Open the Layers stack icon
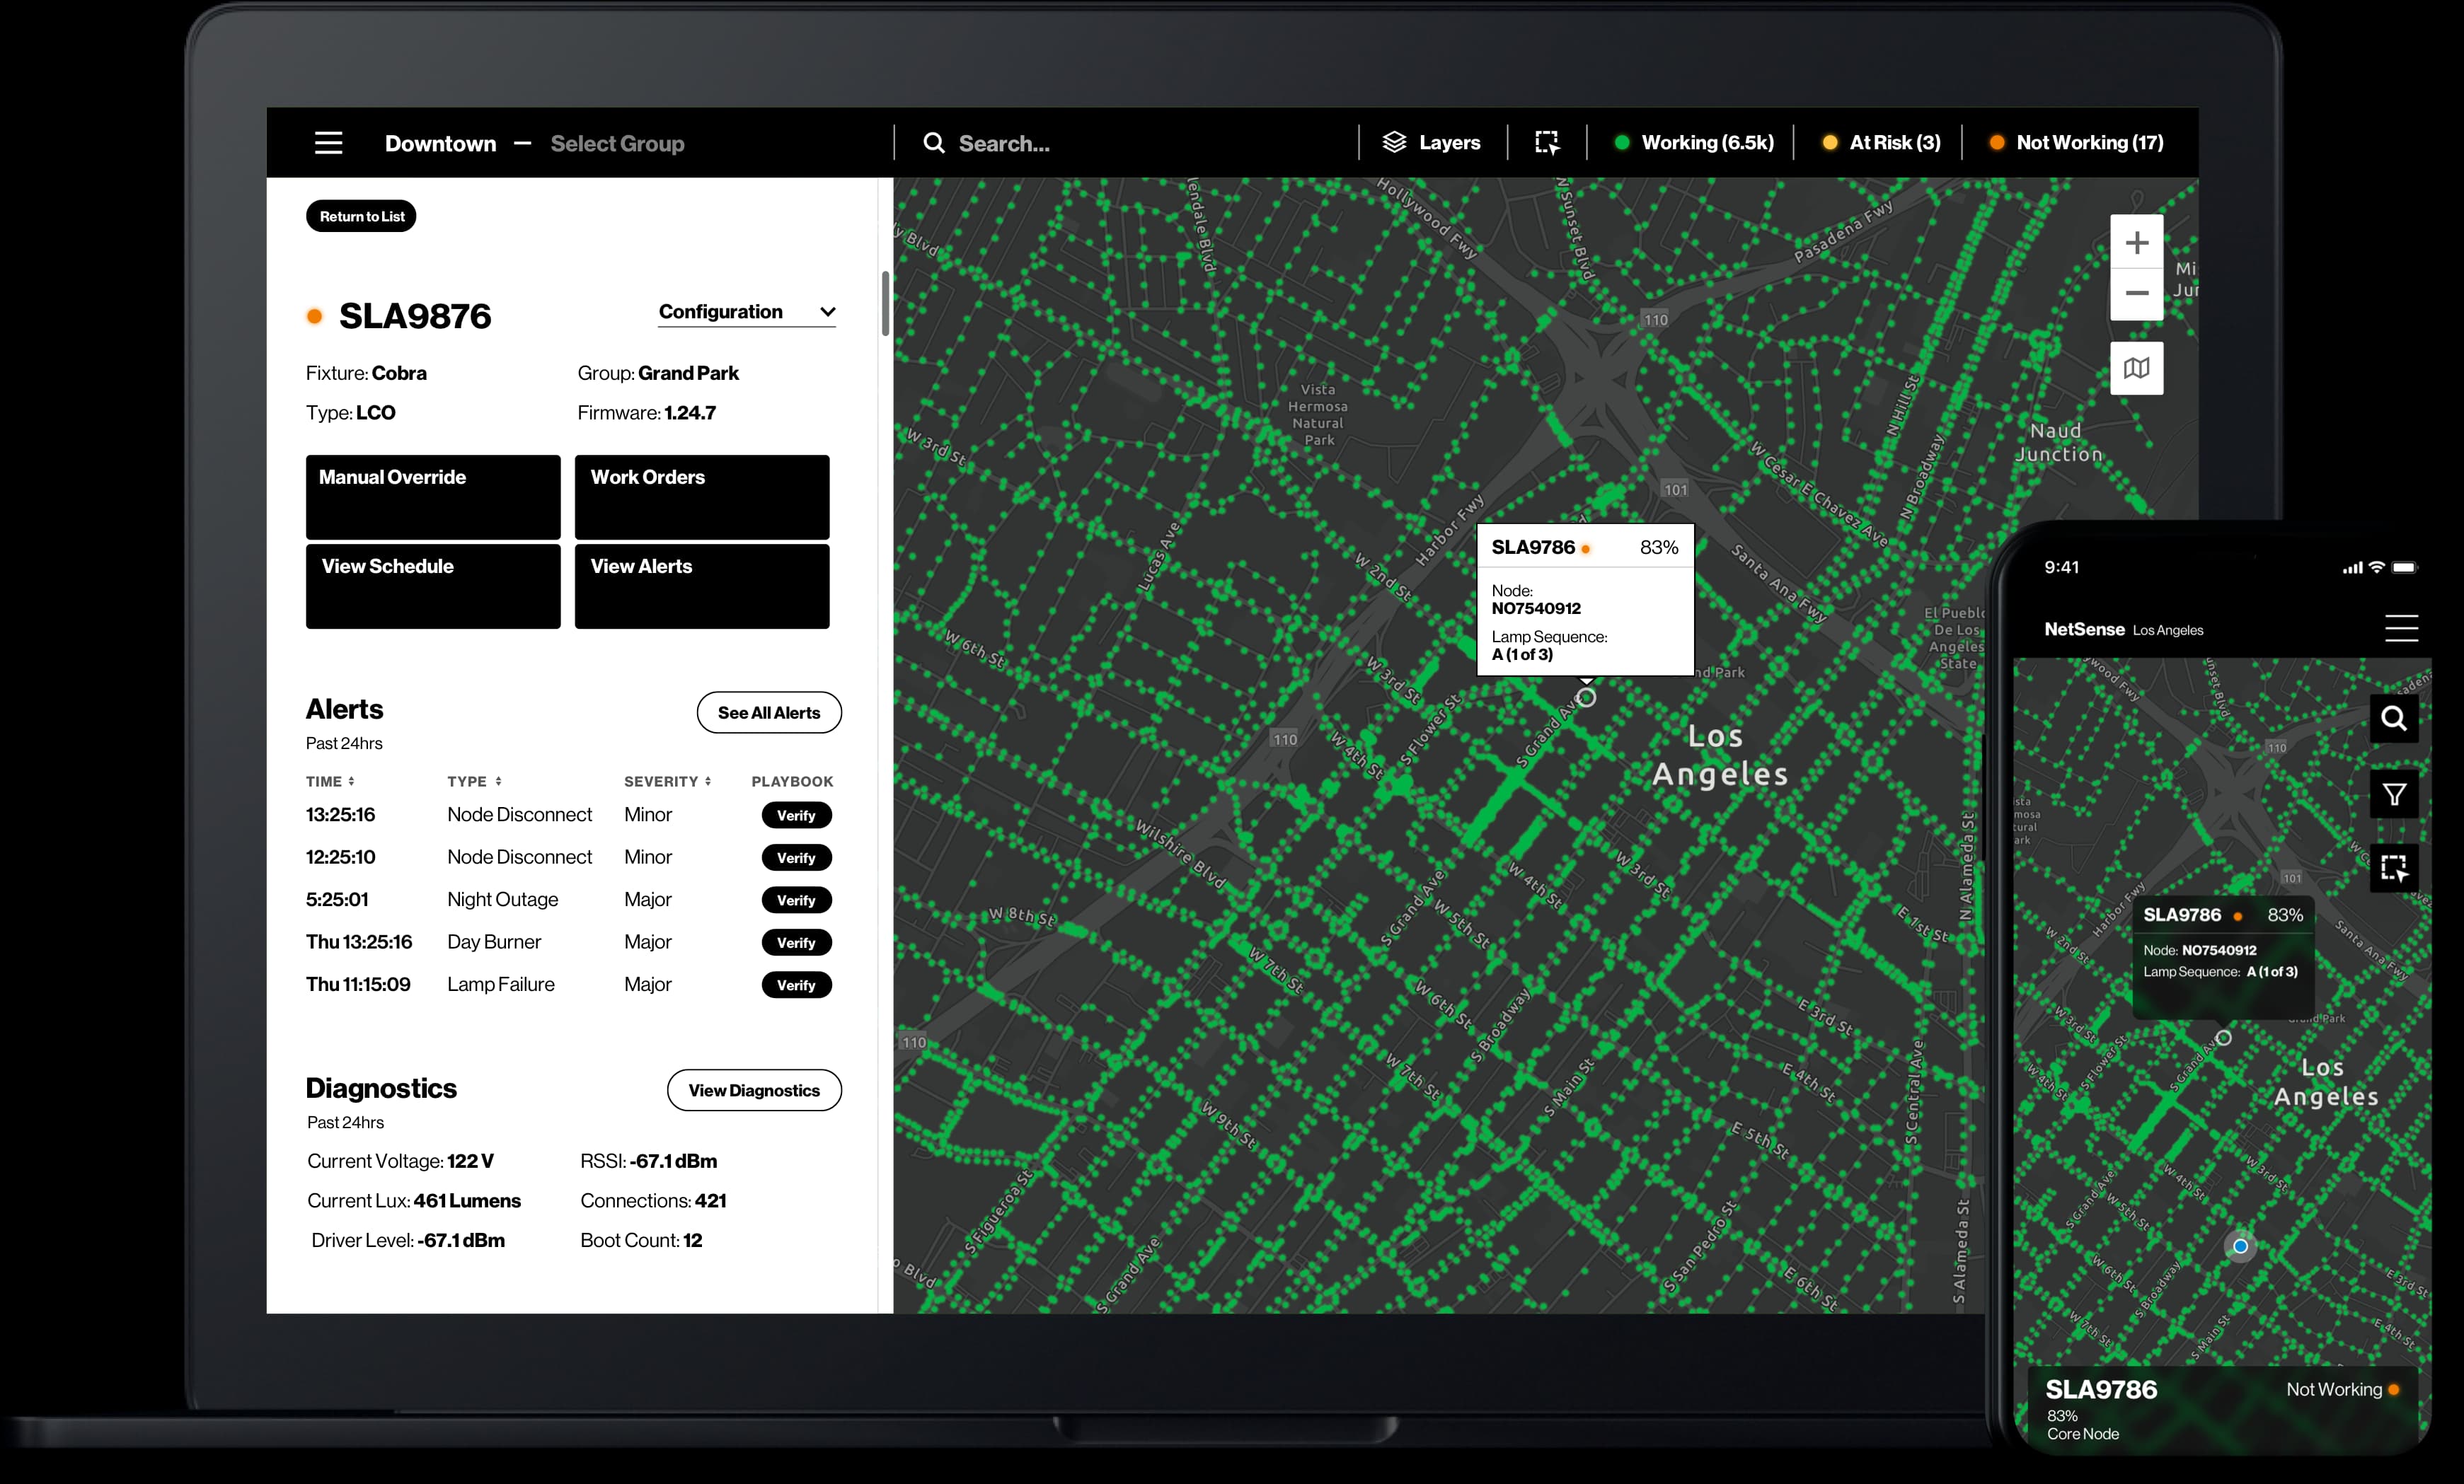The width and height of the screenshot is (2464, 1484). [x=1394, y=142]
